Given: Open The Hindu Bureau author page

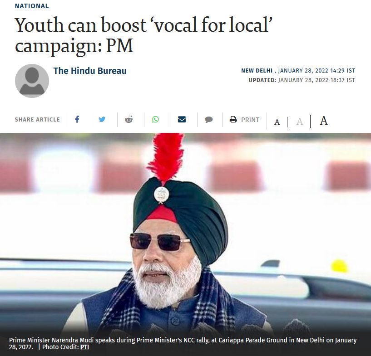Looking at the screenshot, I should (90, 71).
